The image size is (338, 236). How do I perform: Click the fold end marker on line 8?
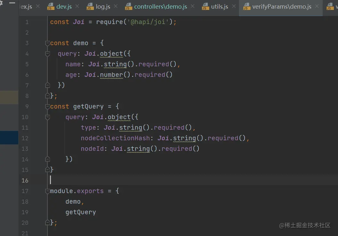pos(48,96)
